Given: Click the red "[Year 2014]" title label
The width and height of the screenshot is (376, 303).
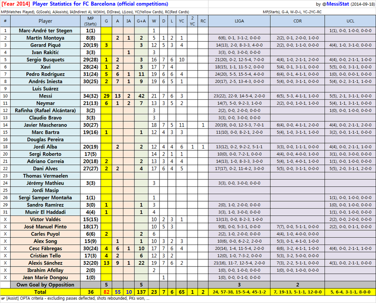Looking at the screenshot, I should (16, 4).
